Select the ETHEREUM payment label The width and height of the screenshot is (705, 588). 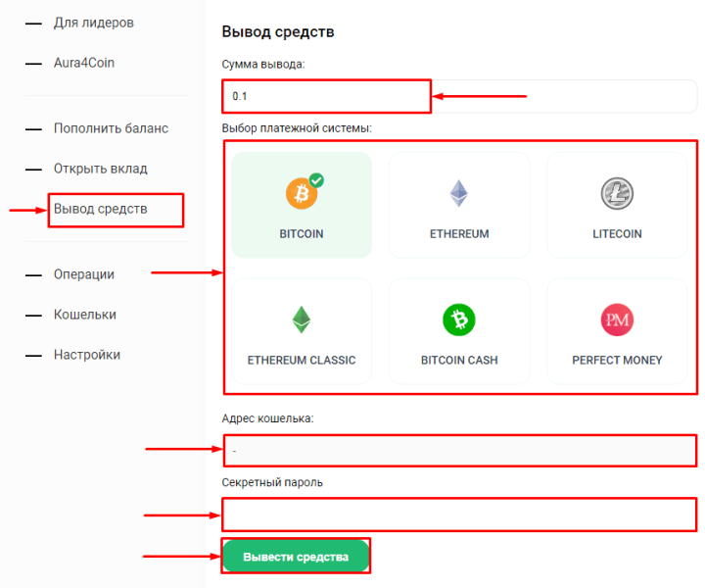(x=458, y=234)
